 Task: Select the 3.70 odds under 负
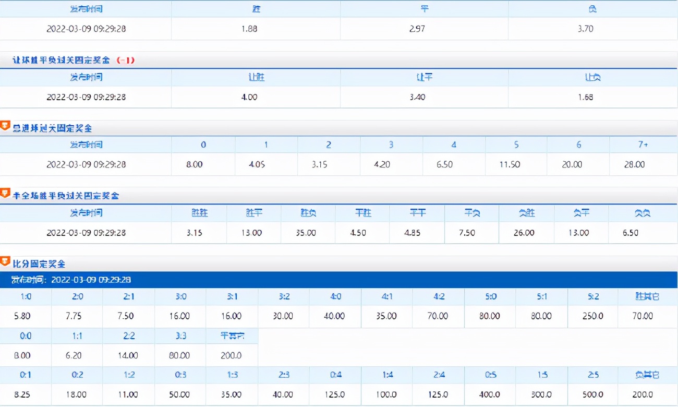[585, 29]
